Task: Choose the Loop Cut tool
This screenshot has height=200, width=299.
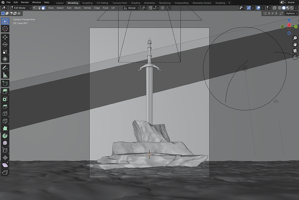Action: pyautogui.click(x=5, y=114)
